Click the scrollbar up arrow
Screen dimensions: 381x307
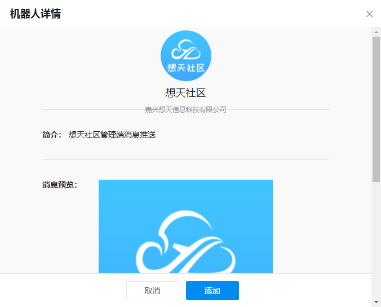click(x=376, y=32)
